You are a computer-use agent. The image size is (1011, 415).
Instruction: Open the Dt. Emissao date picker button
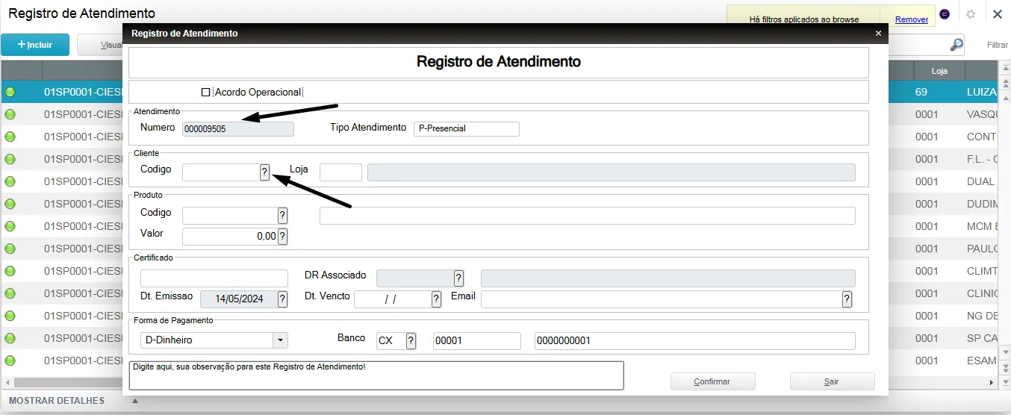(282, 299)
